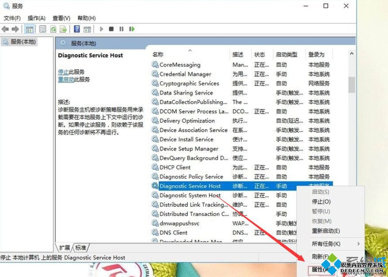
Task: Open the 操作(A) menu
Action: tap(37, 18)
